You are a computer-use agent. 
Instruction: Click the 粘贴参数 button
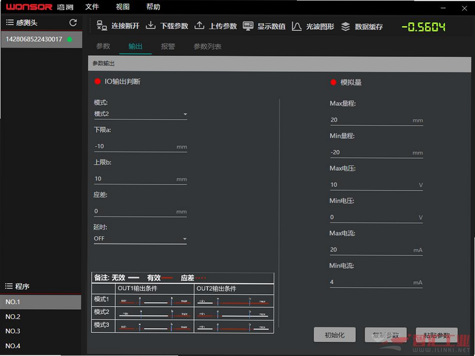tap(436, 335)
